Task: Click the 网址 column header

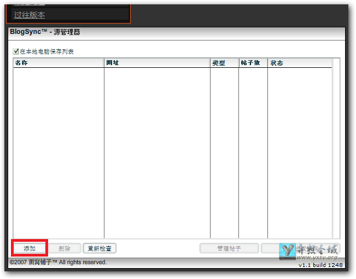Action: point(156,63)
